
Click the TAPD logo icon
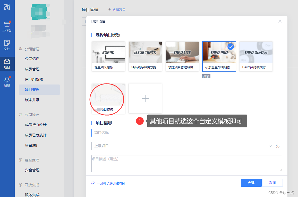coord(7,7)
